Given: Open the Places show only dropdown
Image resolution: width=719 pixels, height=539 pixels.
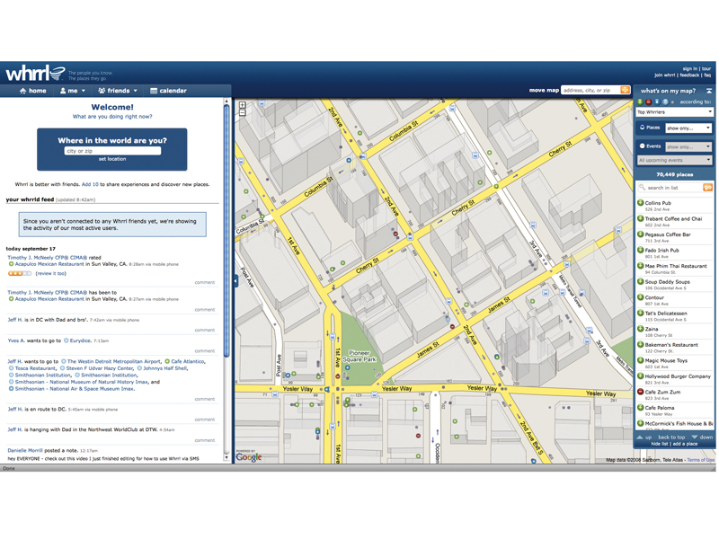Looking at the screenshot, I should (x=688, y=128).
